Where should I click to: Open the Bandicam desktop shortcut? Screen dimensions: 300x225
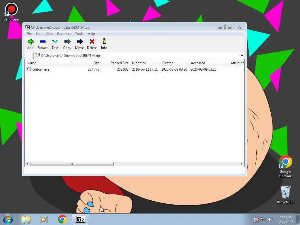click(x=11, y=12)
